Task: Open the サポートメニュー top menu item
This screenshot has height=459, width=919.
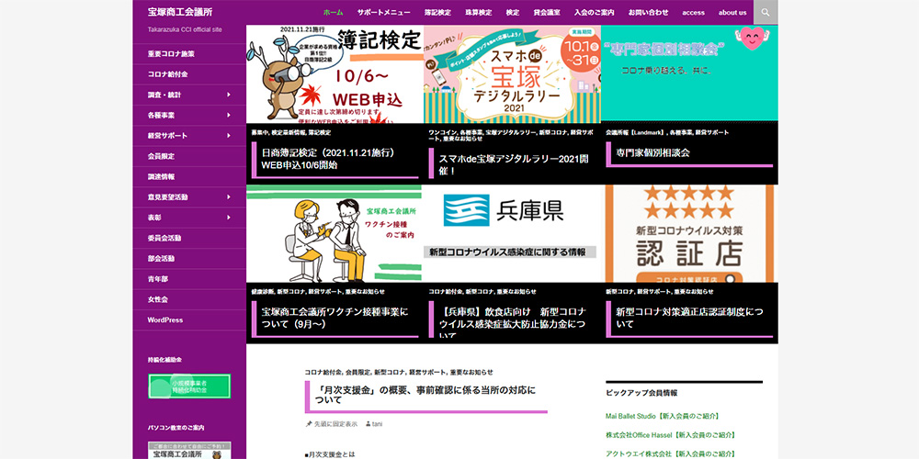Action: point(383,13)
